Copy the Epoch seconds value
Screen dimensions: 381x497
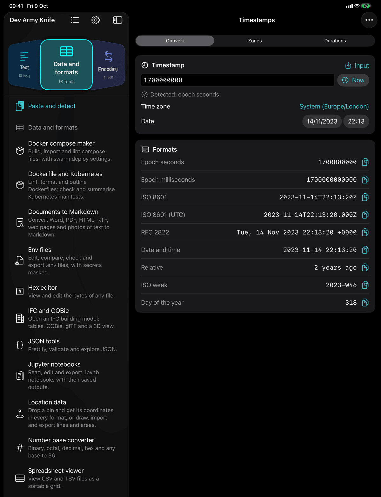coord(365,162)
